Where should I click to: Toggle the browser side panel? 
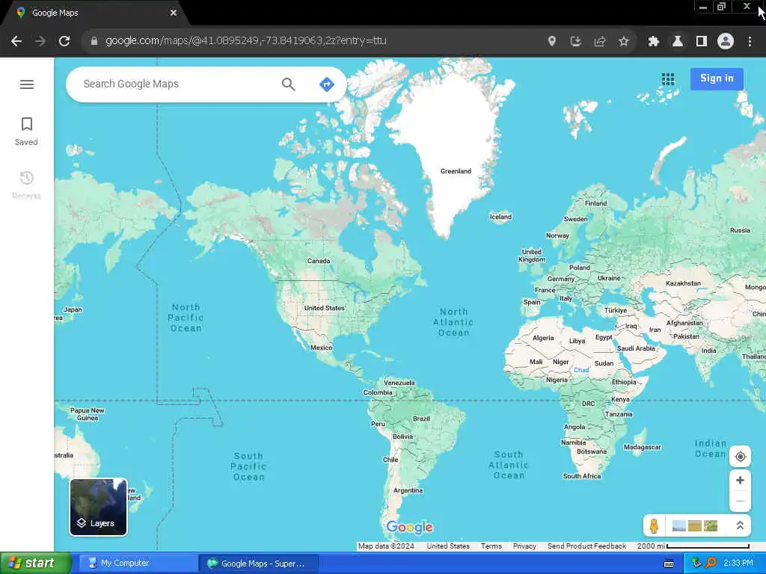[x=702, y=42]
